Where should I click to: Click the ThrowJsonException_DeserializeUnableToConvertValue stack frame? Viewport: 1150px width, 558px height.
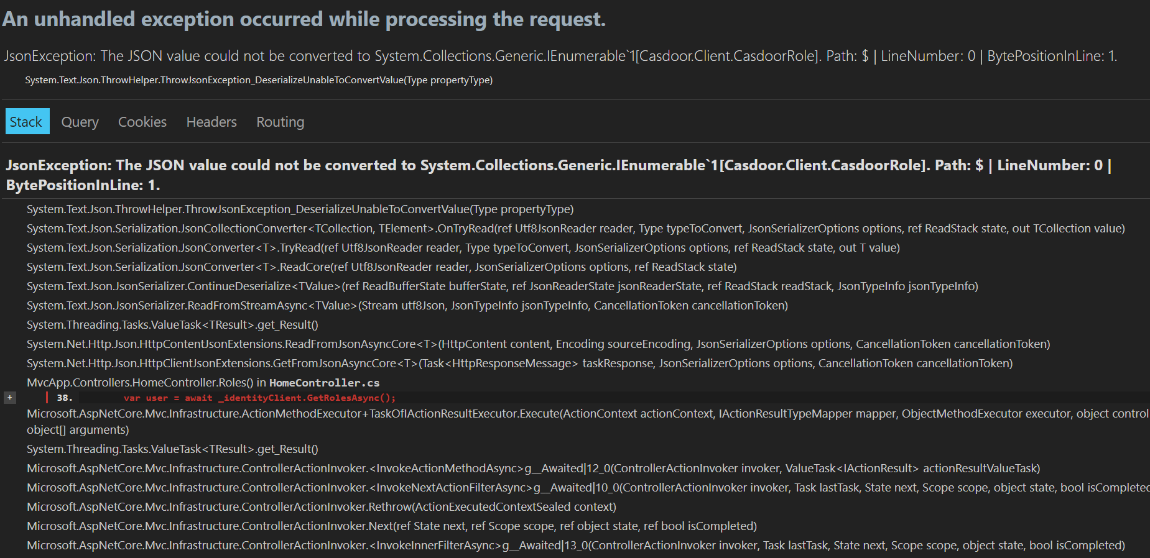point(300,209)
